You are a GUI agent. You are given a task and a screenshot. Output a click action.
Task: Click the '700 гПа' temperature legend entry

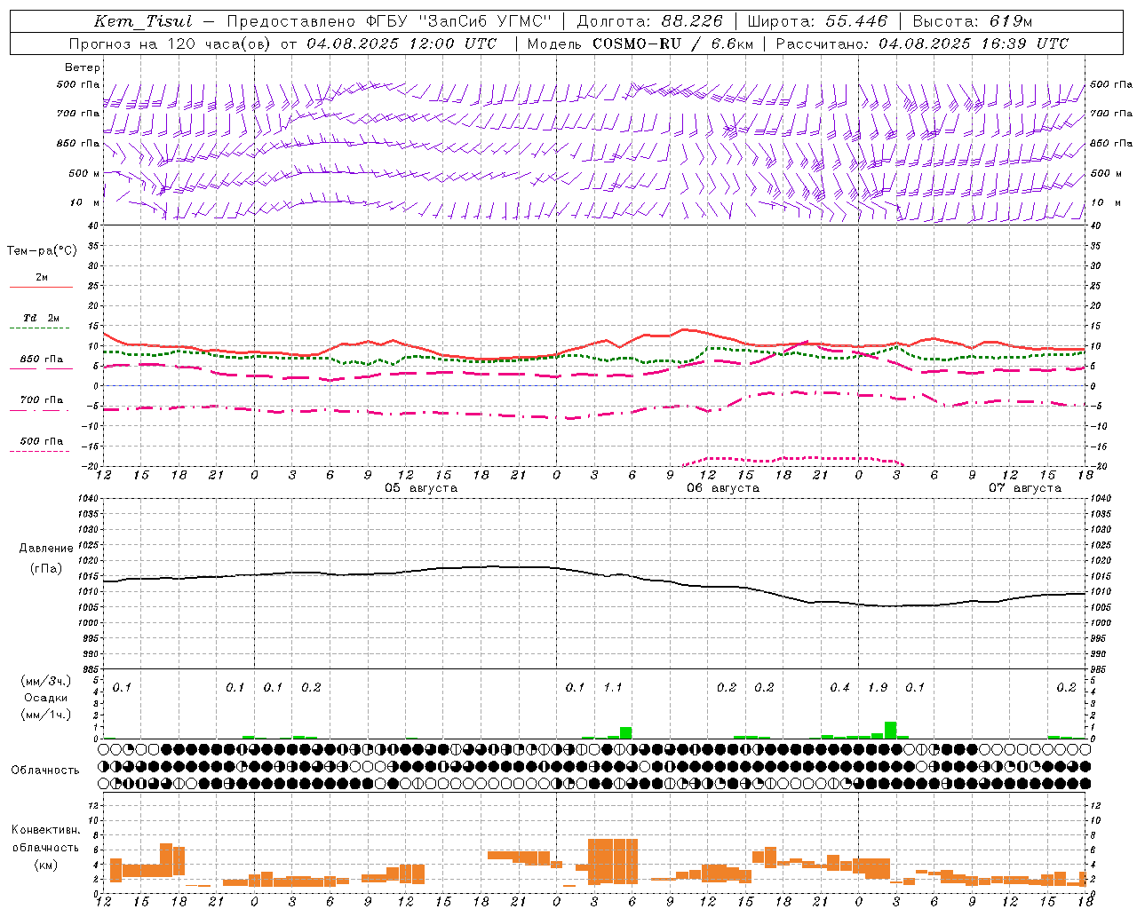tap(41, 400)
